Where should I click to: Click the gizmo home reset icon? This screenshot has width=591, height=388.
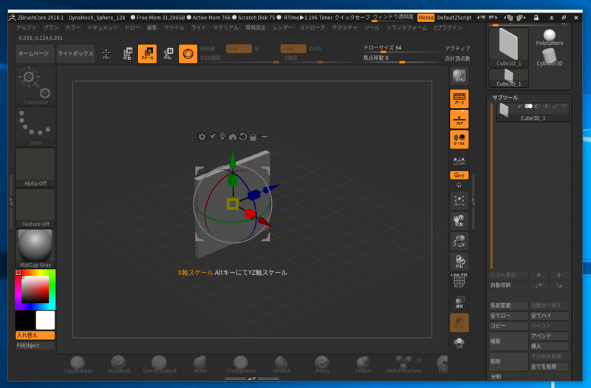(x=233, y=137)
